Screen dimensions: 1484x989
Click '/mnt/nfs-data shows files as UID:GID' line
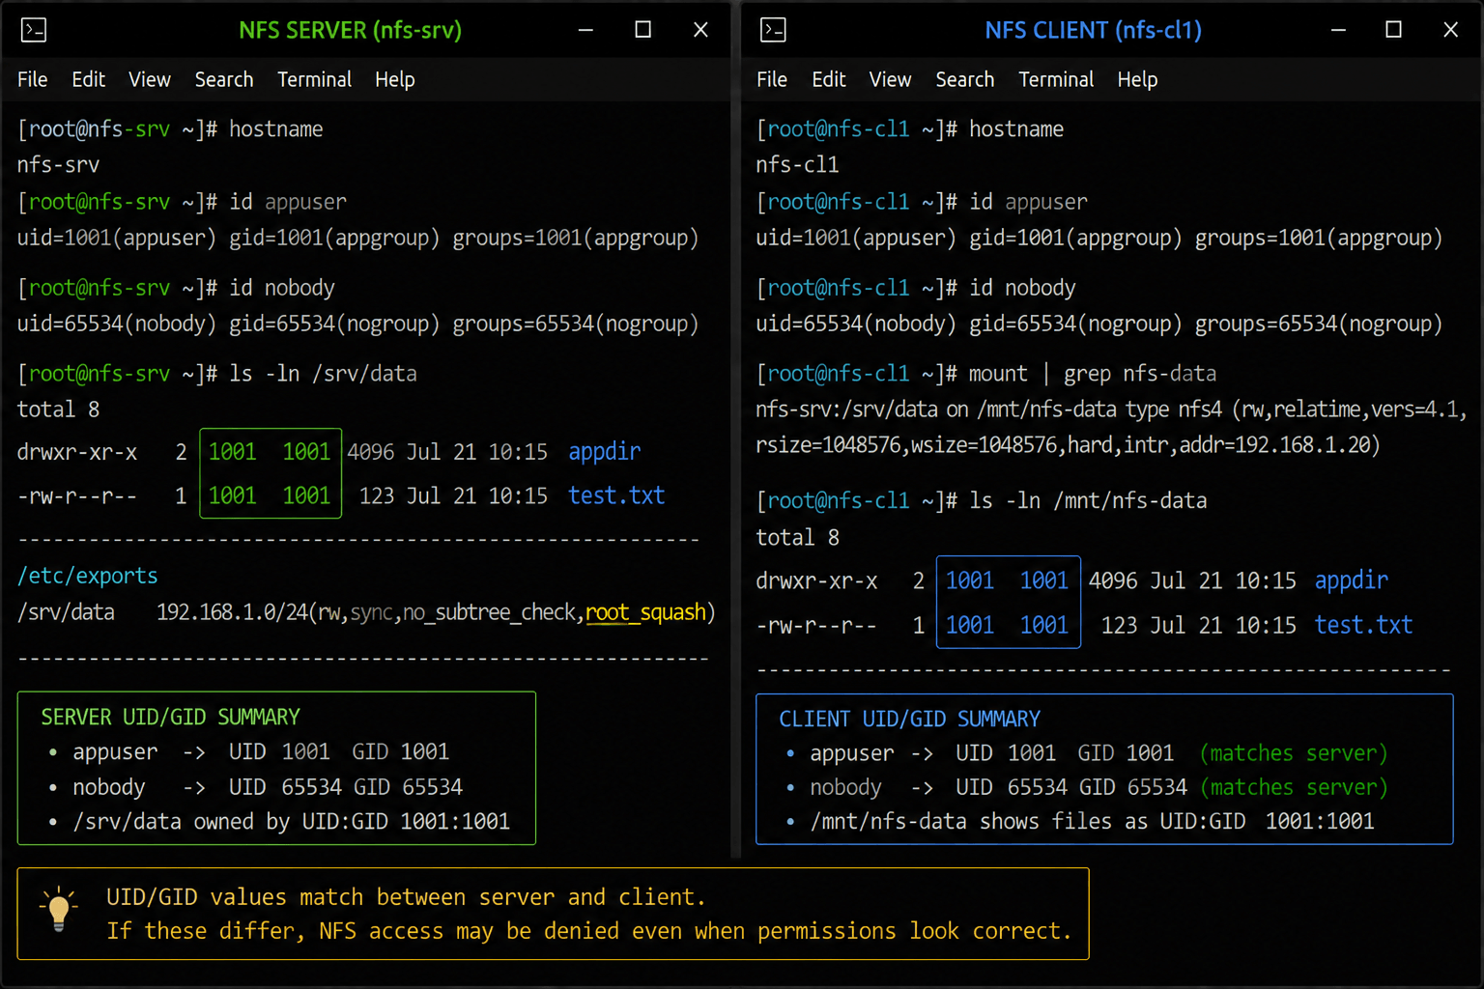coord(1092,822)
